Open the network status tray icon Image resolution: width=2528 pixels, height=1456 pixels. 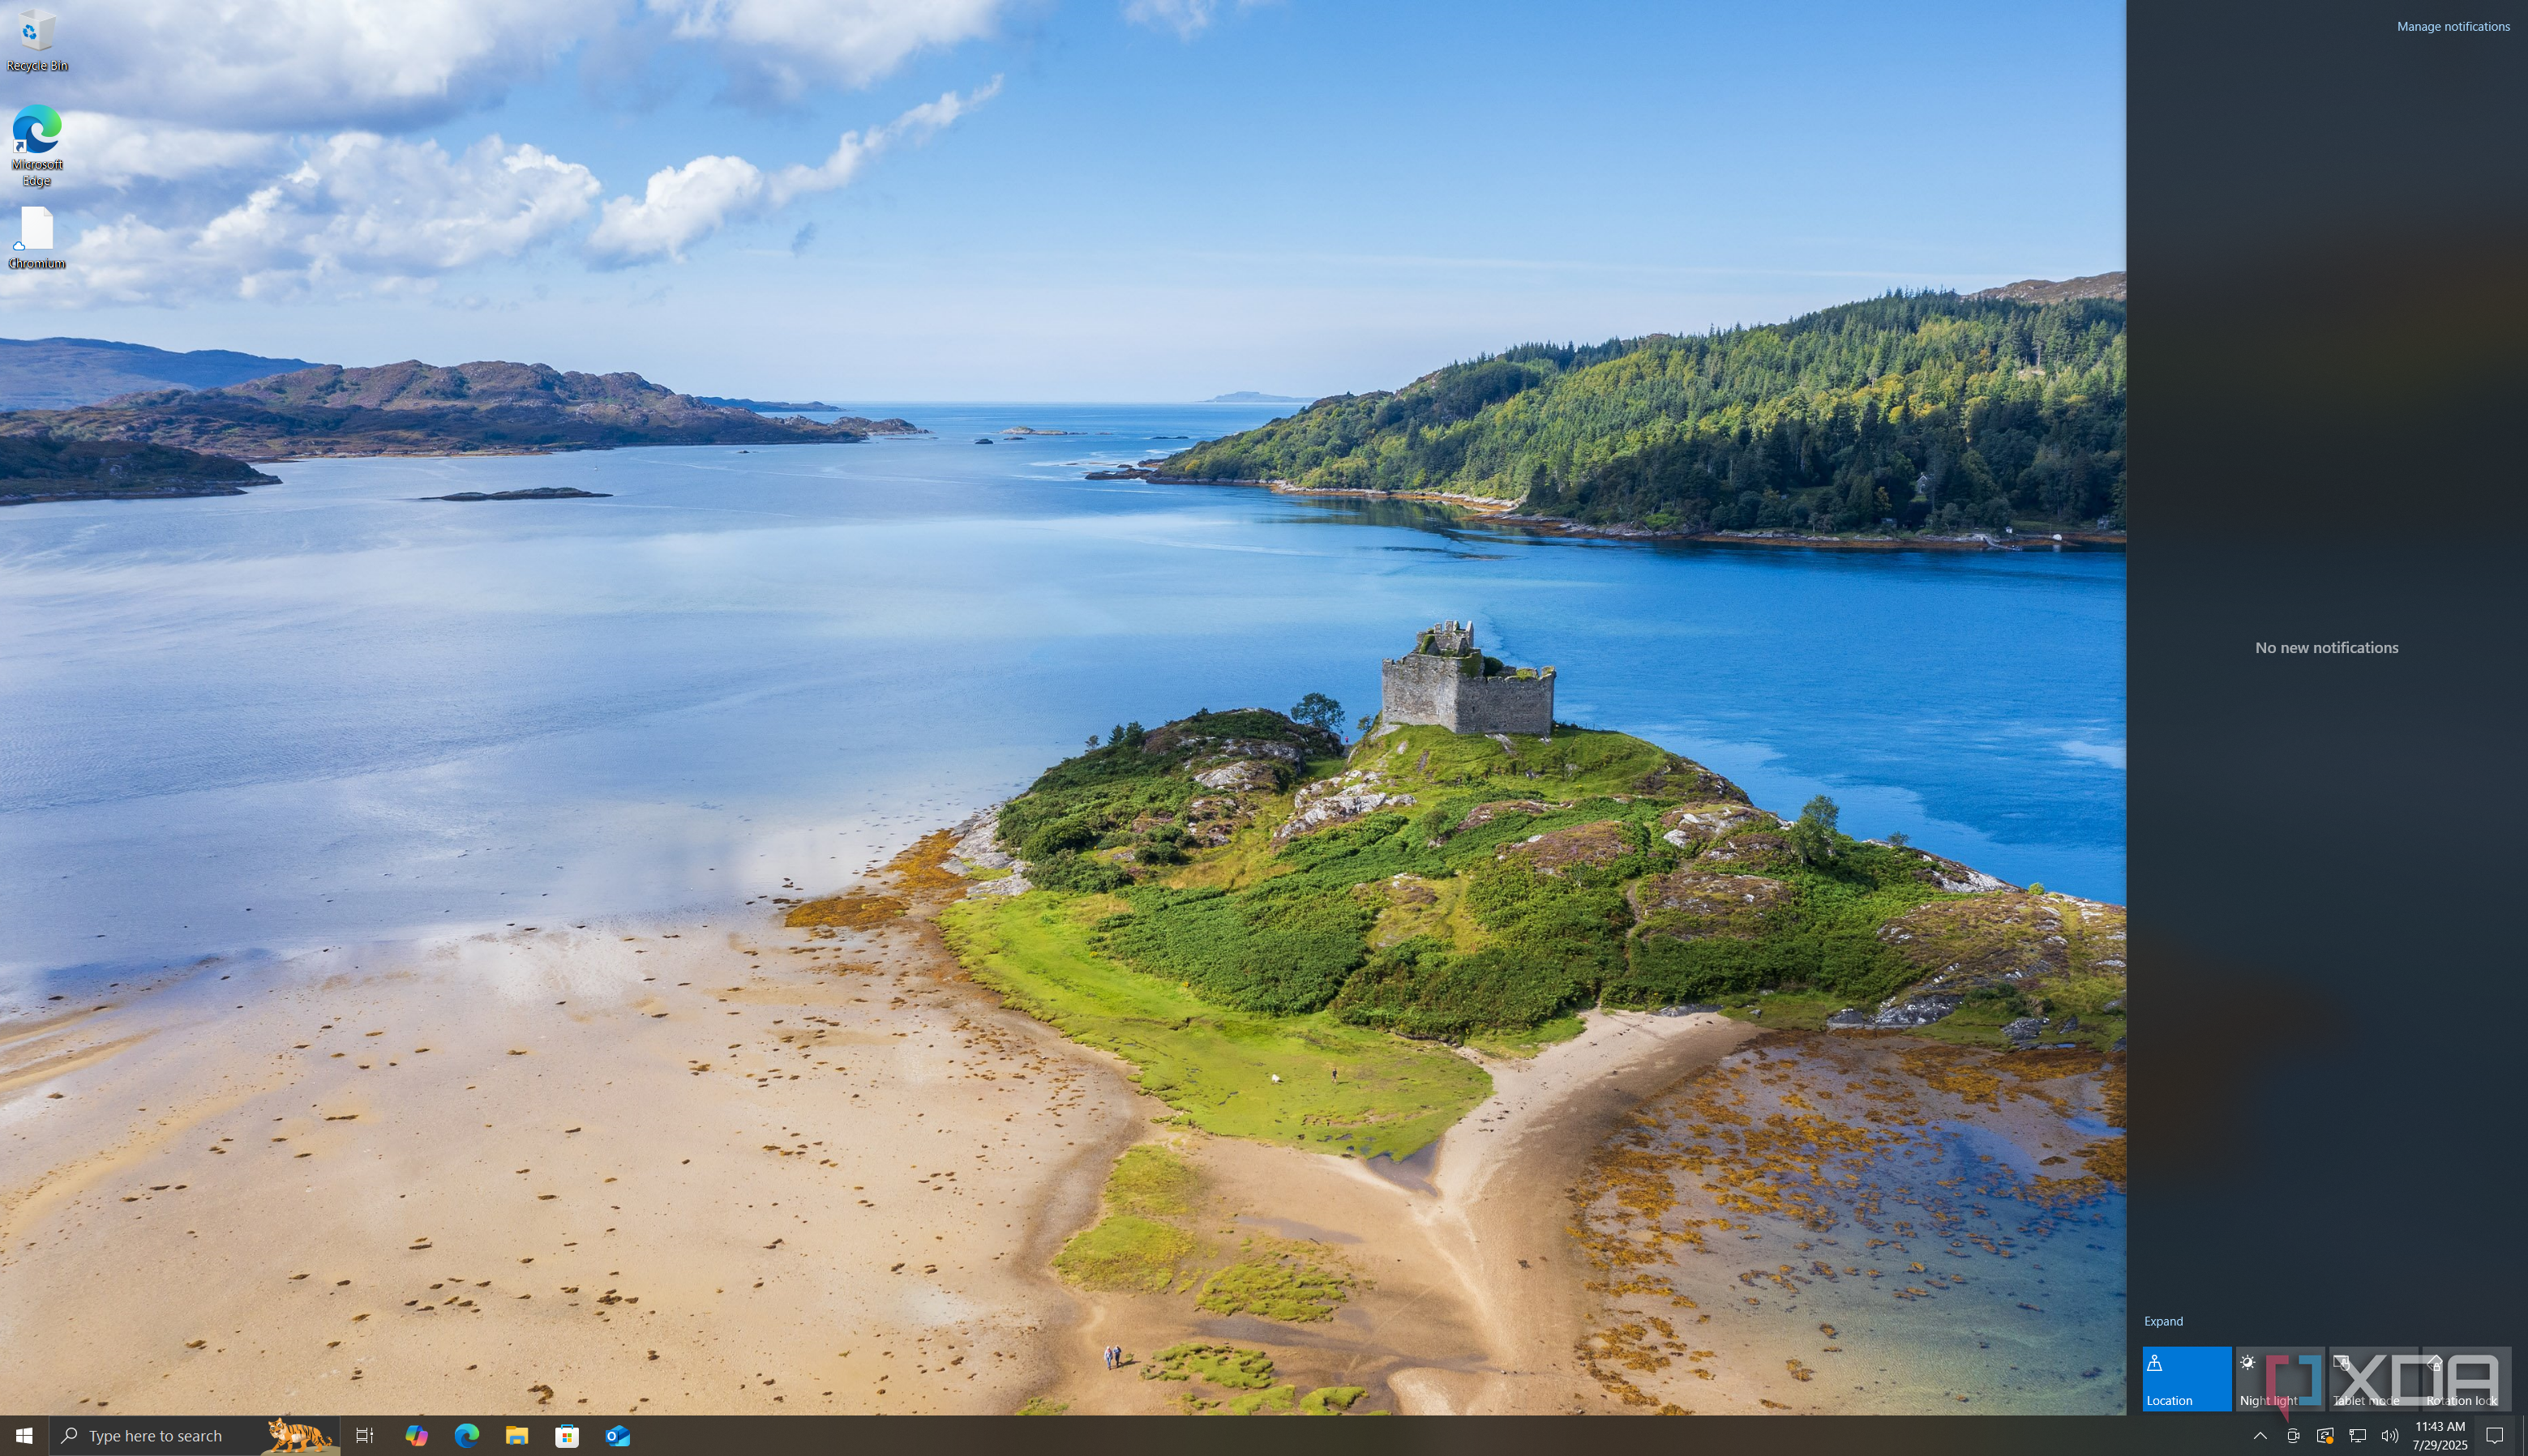2357,1436
